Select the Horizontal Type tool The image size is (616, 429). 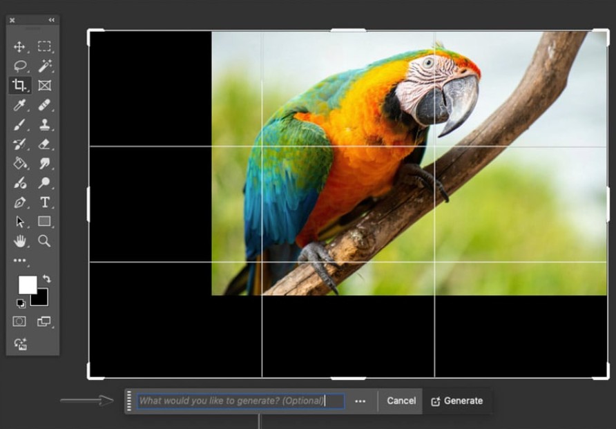(x=44, y=202)
